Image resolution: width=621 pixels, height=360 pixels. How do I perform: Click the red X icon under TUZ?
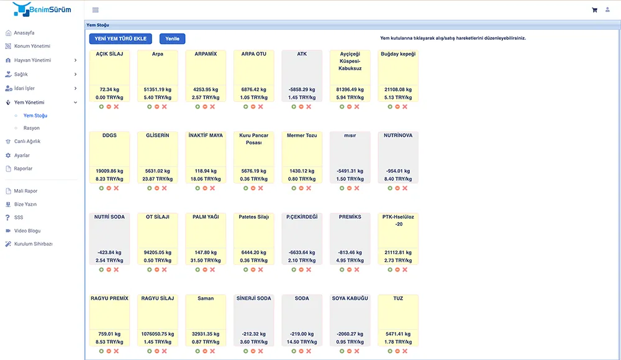(405, 351)
